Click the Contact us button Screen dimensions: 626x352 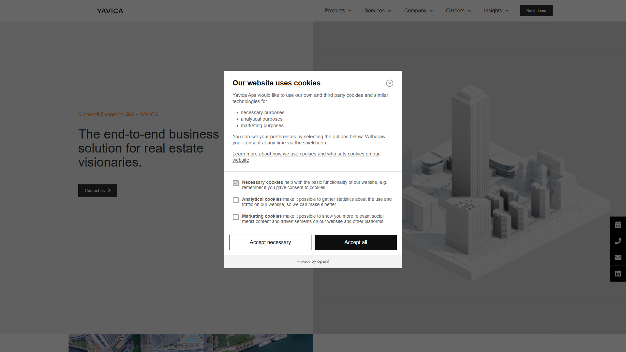pyautogui.click(x=97, y=190)
